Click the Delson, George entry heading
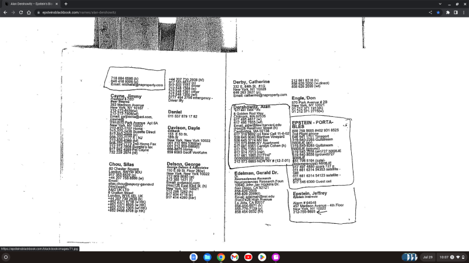 pos(183,164)
